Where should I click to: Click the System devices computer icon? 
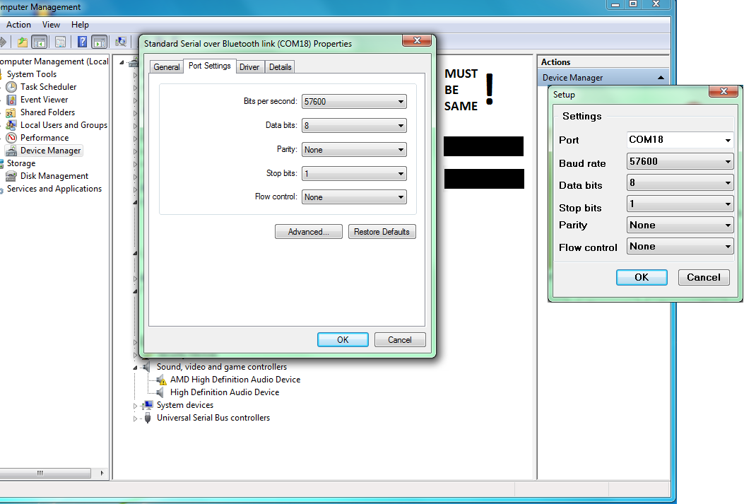[148, 405]
